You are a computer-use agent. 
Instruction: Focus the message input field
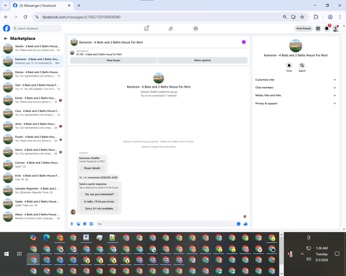(x=166, y=224)
